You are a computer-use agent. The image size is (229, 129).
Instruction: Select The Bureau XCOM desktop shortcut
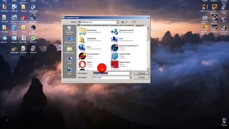[x=224, y=30]
